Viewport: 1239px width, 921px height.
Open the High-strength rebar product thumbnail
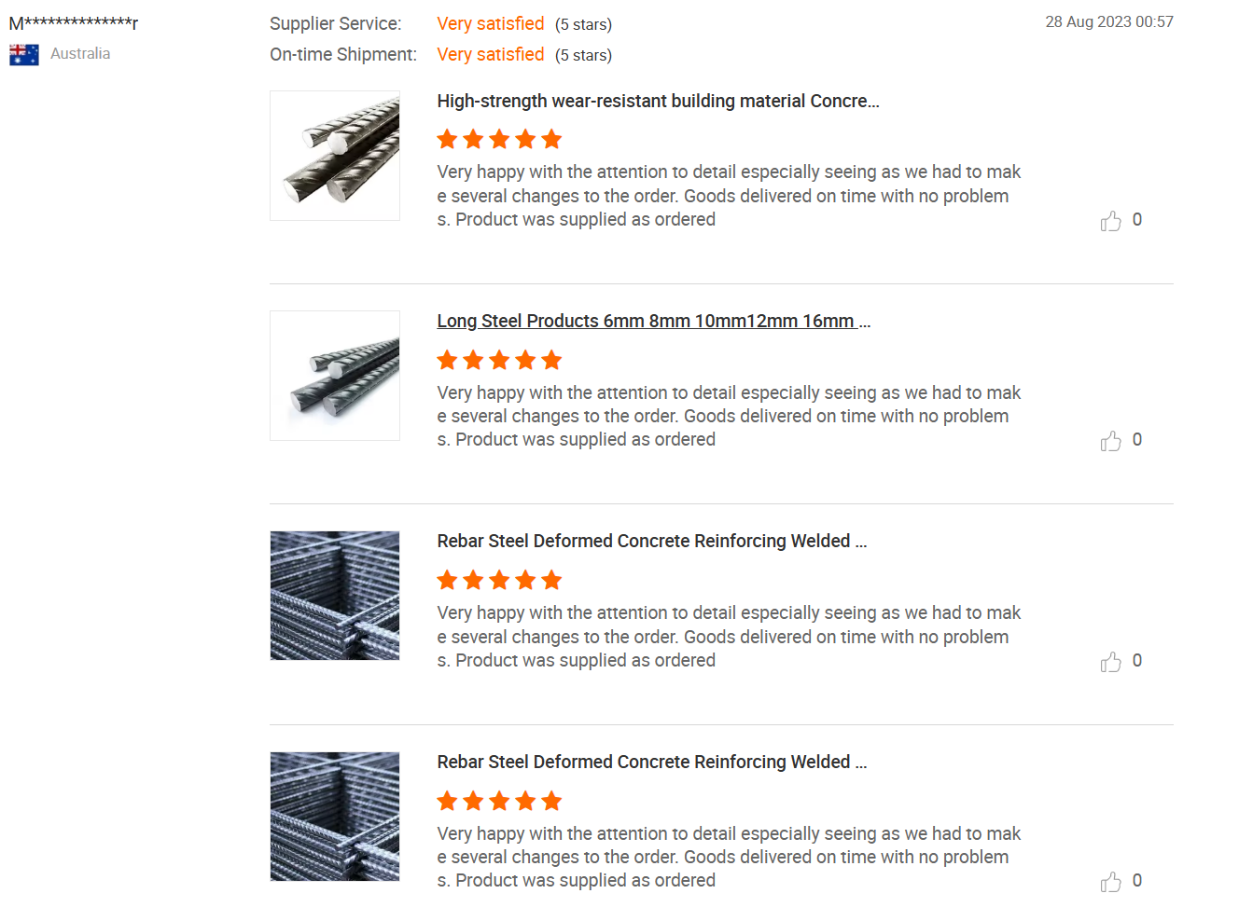(335, 156)
